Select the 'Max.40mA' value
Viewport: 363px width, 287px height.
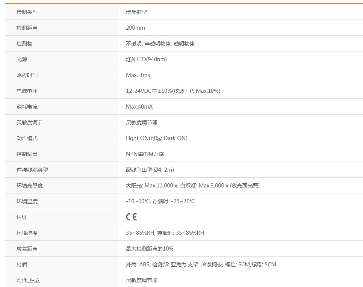click(139, 107)
